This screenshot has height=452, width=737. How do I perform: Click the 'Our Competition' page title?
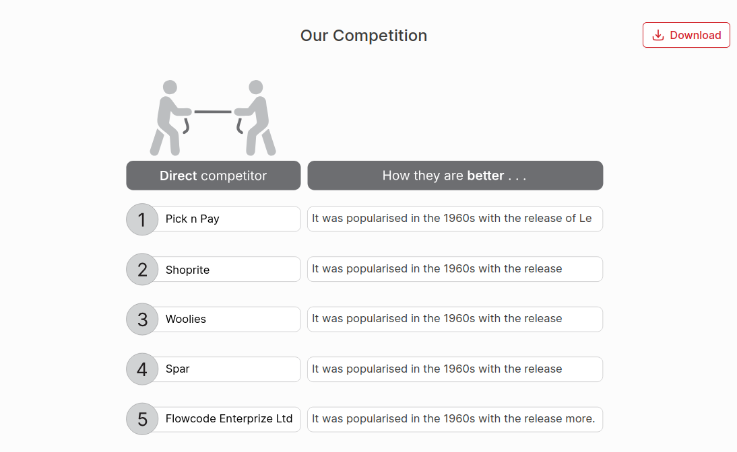point(364,36)
